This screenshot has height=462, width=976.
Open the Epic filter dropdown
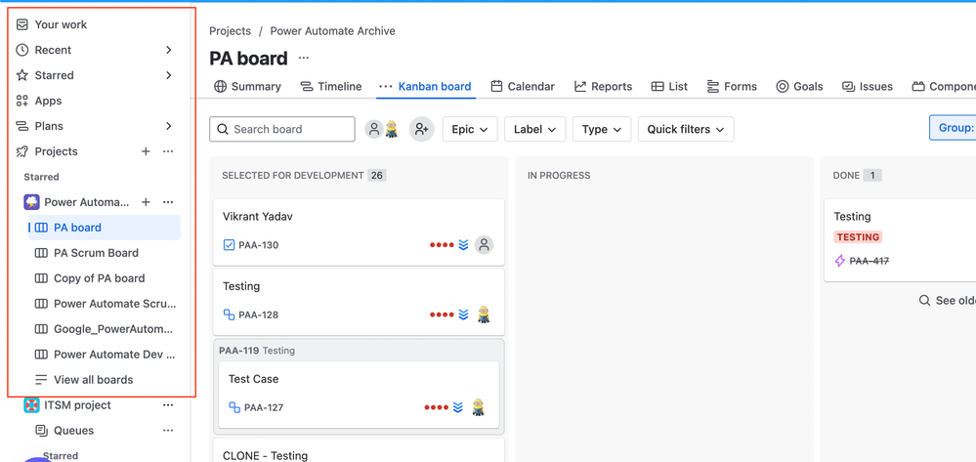click(x=470, y=129)
